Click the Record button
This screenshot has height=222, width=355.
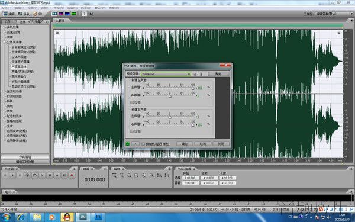pyautogui.click(x=72, y=175)
